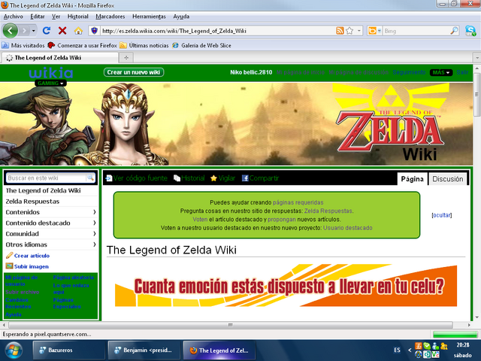Open the Herramientas menu
The width and height of the screenshot is (481, 361).
149,17
